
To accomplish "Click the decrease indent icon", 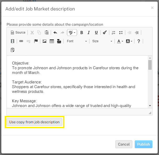I will (129, 33).
